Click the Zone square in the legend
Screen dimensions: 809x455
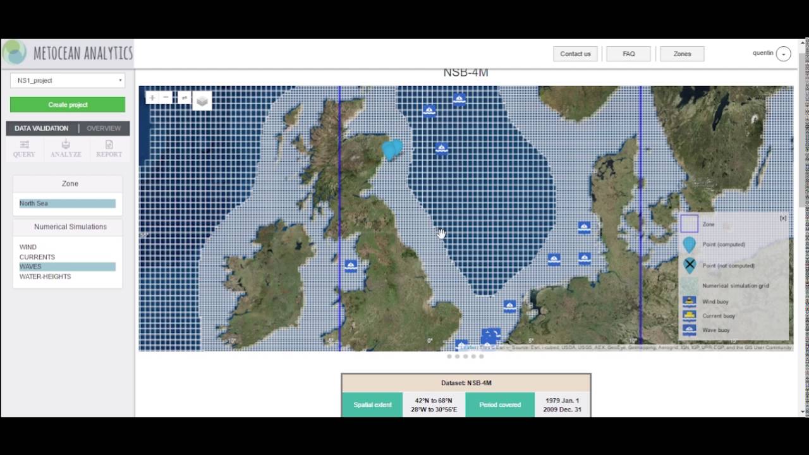690,224
